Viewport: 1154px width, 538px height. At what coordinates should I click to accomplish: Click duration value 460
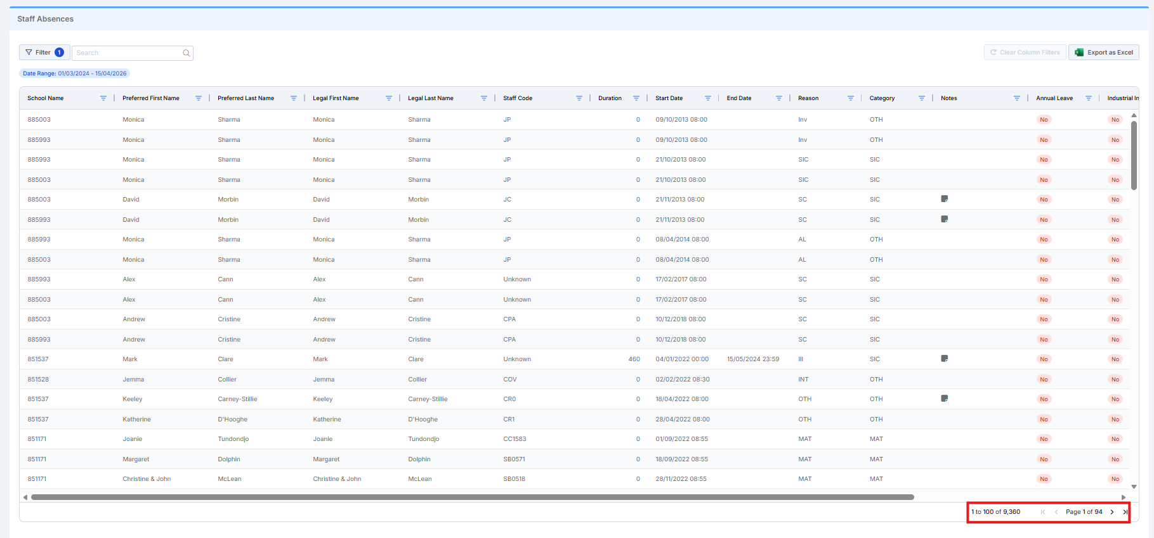634,359
